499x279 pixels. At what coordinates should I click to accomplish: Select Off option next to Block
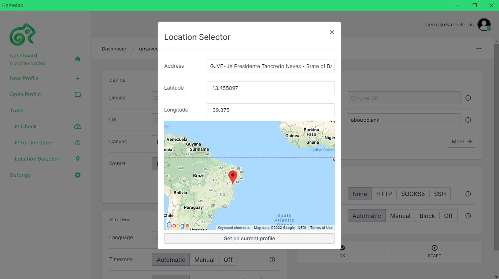coord(448,216)
